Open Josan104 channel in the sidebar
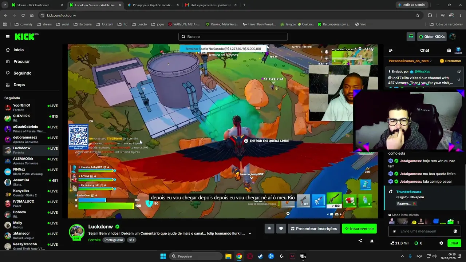This screenshot has height=262, width=466. click(x=31, y=182)
